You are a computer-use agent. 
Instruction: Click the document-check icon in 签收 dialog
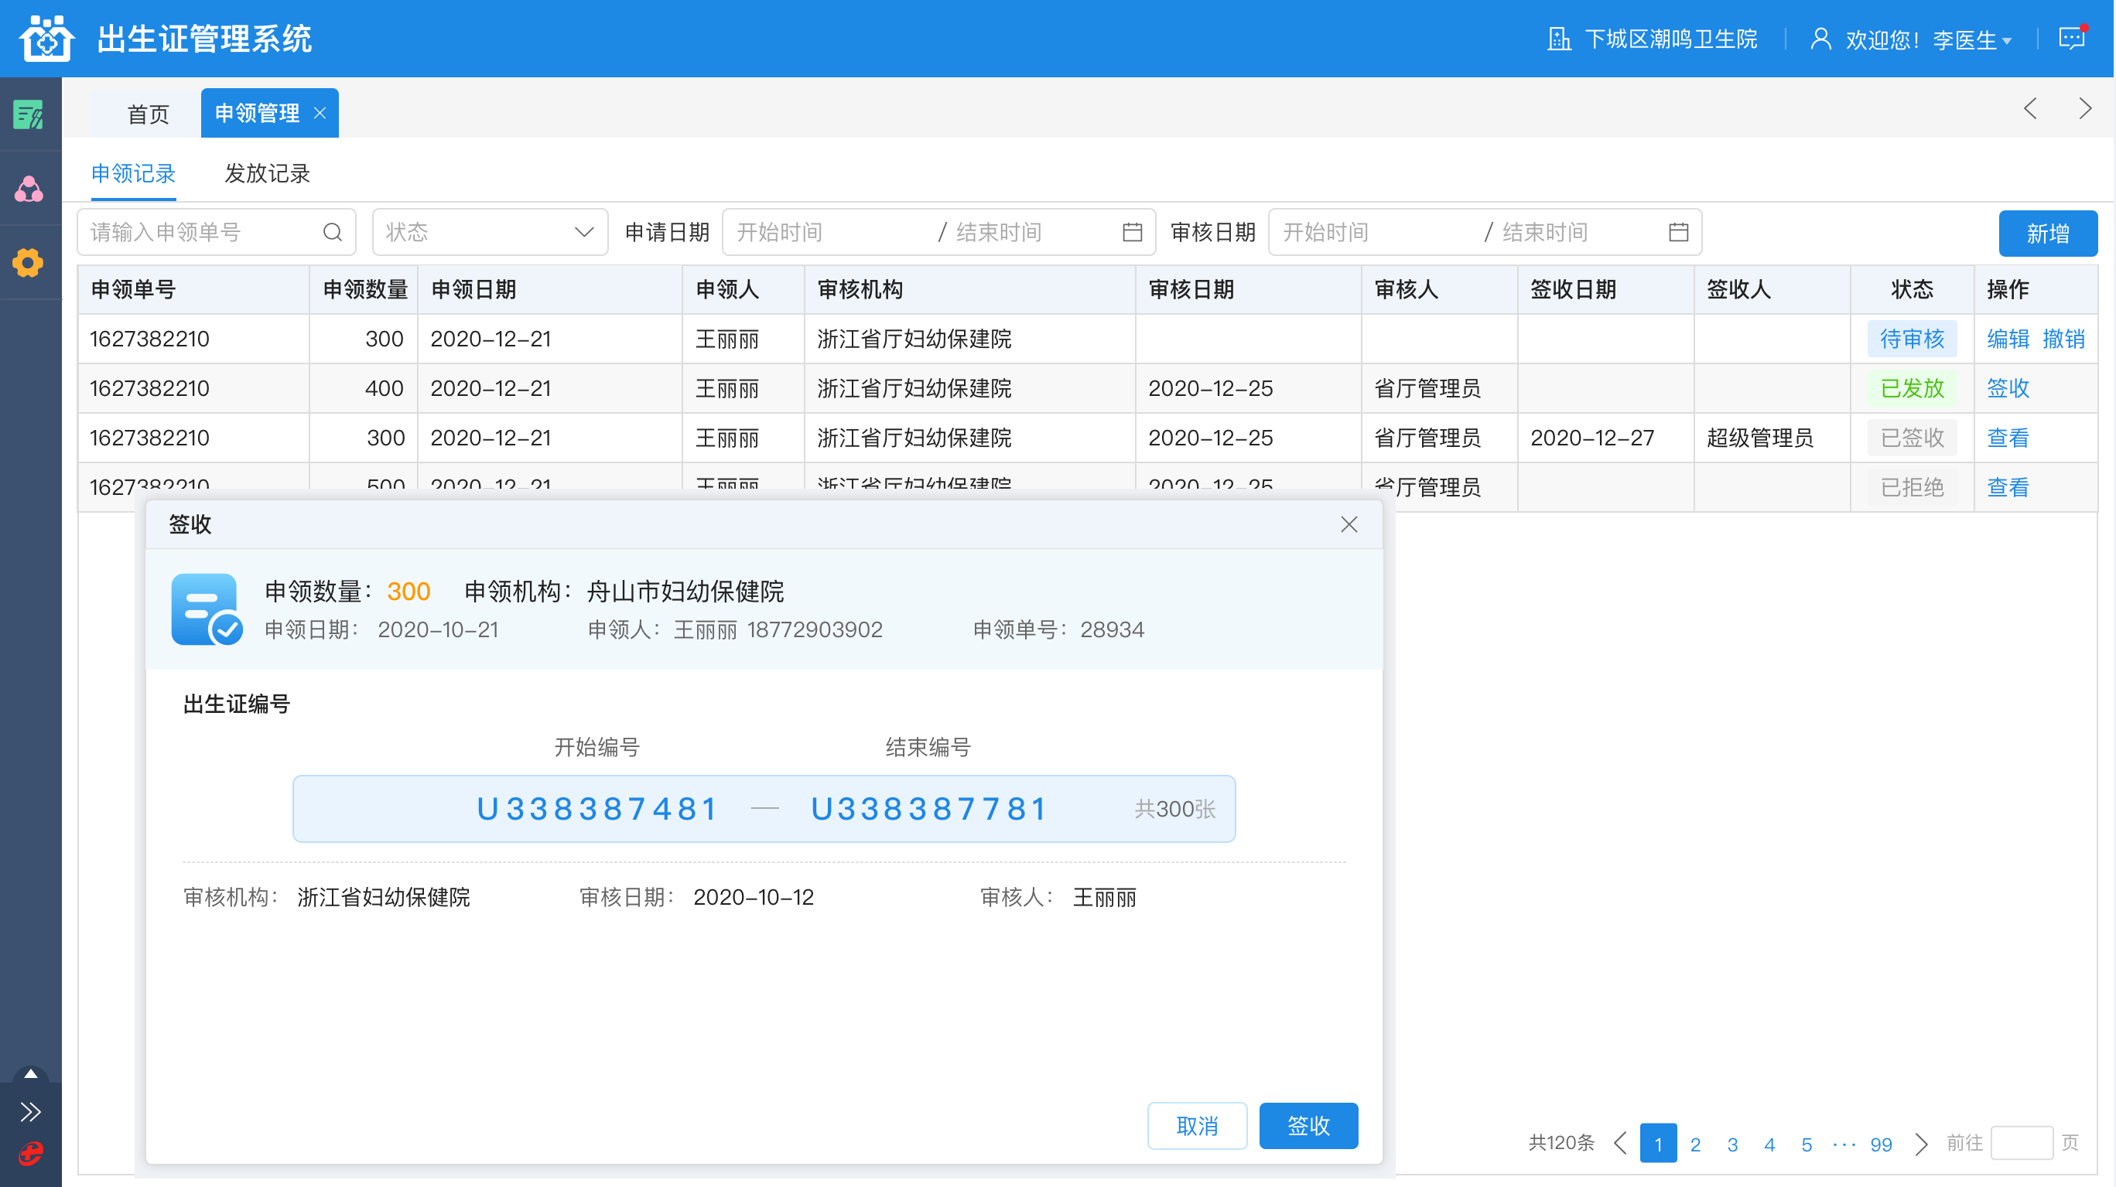pos(206,609)
